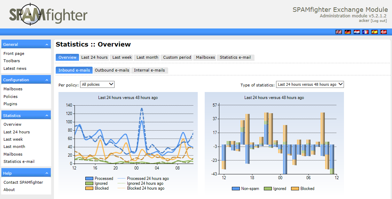Select the French flag language icon
Screen dimensions: 392x199
[x=366, y=32]
